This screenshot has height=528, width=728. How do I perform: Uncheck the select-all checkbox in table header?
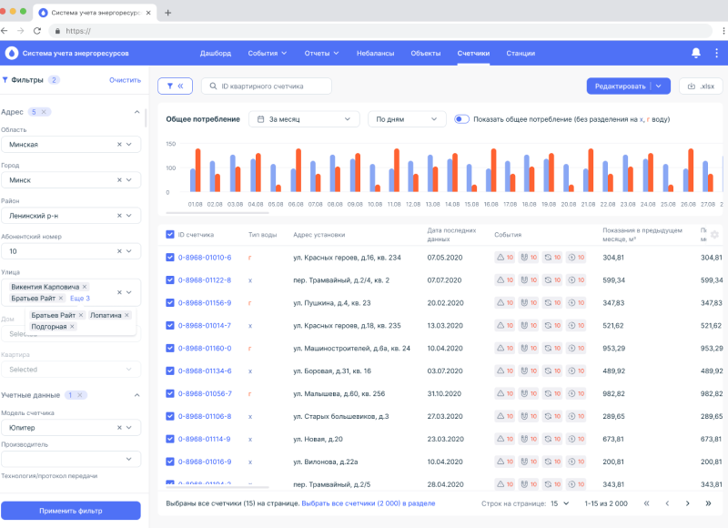pyautogui.click(x=170, y=234)
